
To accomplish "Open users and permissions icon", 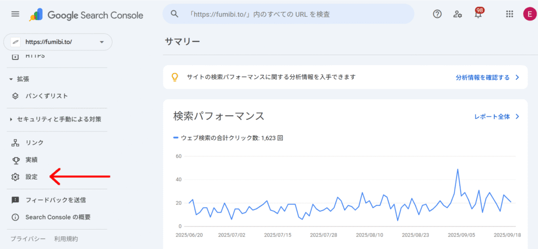I will coord(458,14).
